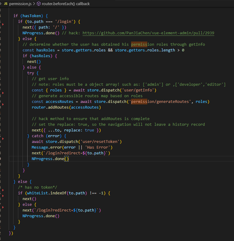Click the 'user/resetToken' dispatch string
234x241 pixels.
(100, 141)
